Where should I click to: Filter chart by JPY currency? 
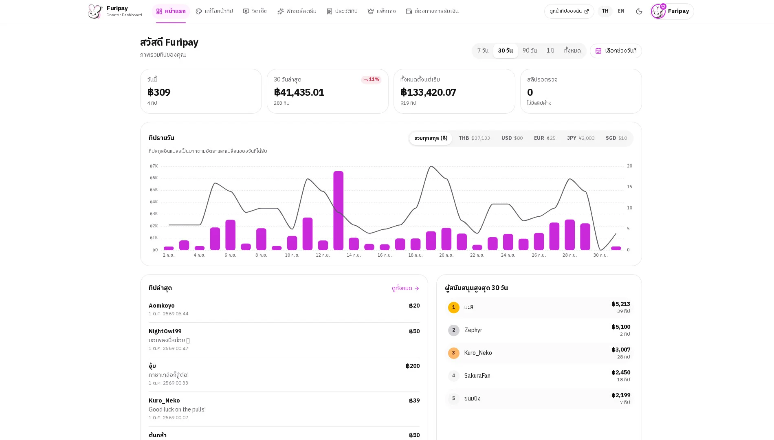(x=580, y=139)
